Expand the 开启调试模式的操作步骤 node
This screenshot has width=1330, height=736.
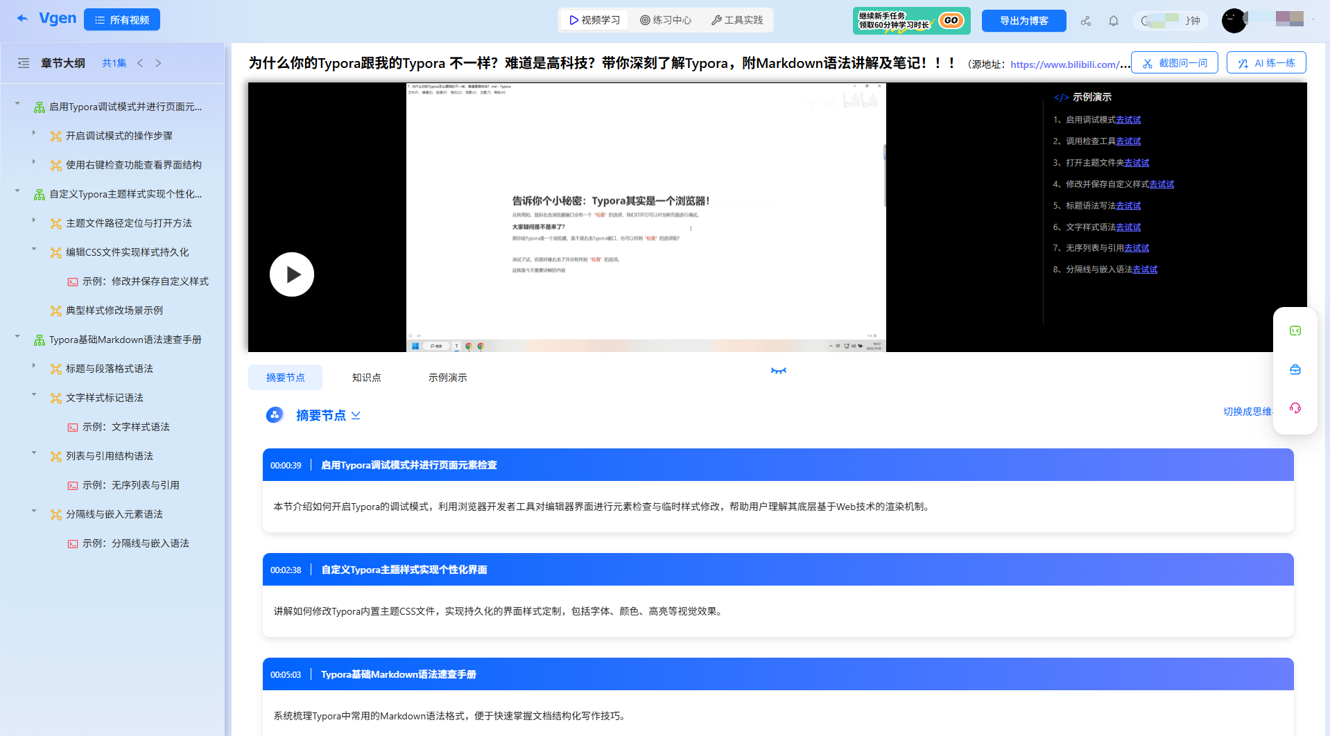[34, 132]
